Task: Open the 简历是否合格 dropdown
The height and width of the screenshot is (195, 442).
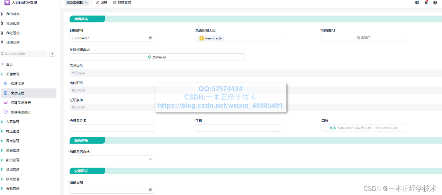Action: pos(112,159)
